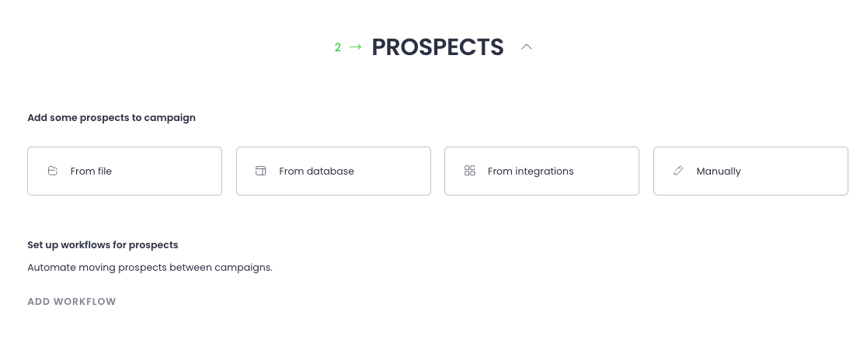This screenshot has width=867, height=339.
Task: Click the folder icon on From file
Action: click(x=53, y=171)
